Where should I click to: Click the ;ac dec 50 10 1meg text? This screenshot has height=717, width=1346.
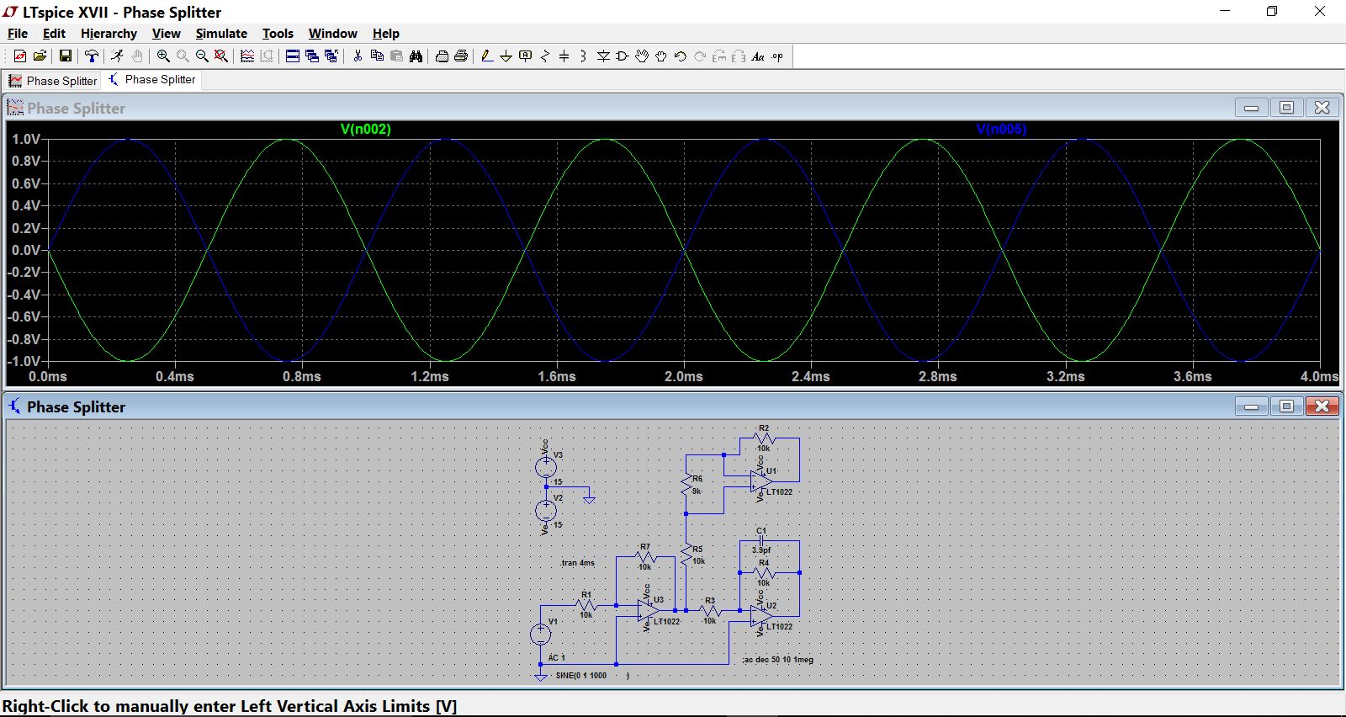778,660
